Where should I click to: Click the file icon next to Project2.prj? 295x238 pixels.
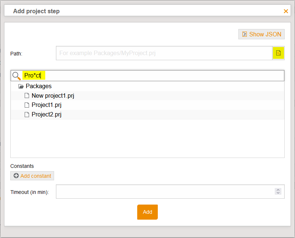[x=27, y=114]
